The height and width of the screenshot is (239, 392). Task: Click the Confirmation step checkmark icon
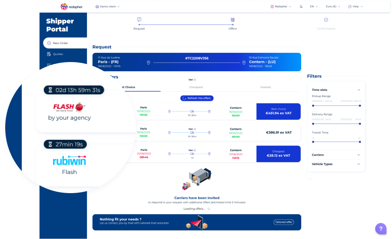pyautogui.click(x=326, y=20)
